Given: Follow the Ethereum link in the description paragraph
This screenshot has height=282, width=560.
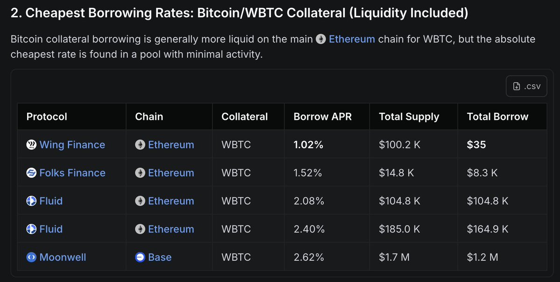Looking at the screenshot, I should click(x=352, y=39).
